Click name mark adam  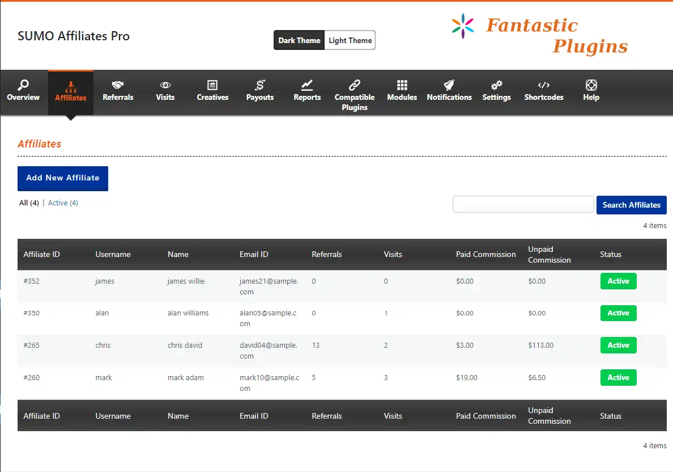pyautogui.click(x=185, y=377)
